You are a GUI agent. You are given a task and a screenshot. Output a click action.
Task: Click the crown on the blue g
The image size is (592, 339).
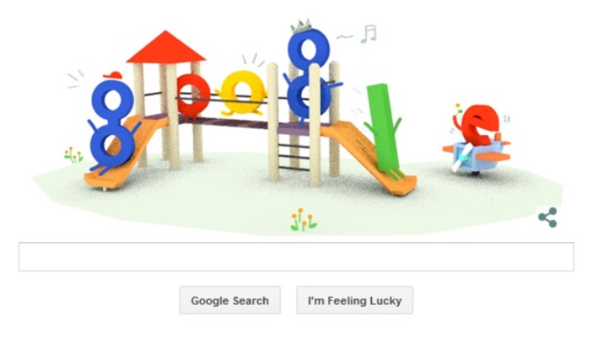pos(301,26)
